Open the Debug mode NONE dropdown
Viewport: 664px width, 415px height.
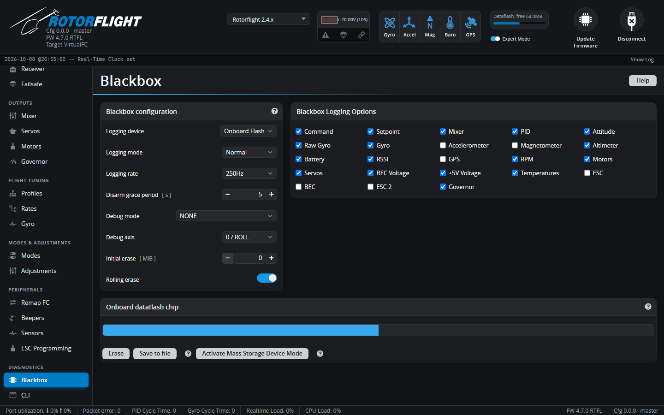226,216
